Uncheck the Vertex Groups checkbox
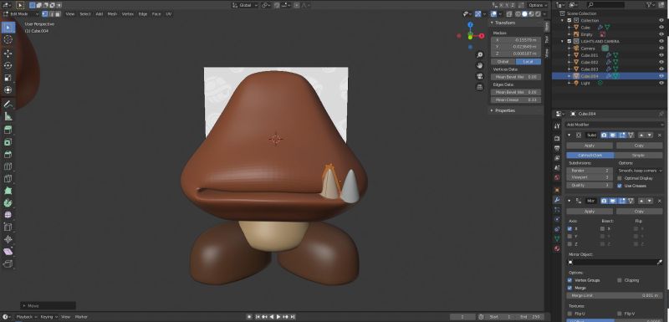This screenshot has height=322, width=669. coord(569,280)
